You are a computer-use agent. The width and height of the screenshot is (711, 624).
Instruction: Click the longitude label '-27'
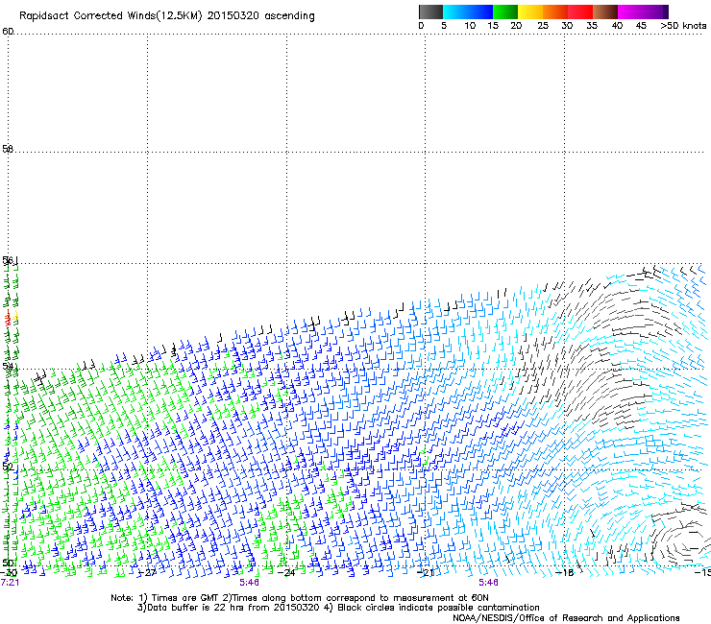[147, 572]
